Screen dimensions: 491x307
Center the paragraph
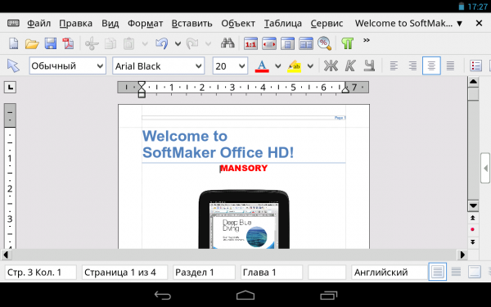pos(431,65)
